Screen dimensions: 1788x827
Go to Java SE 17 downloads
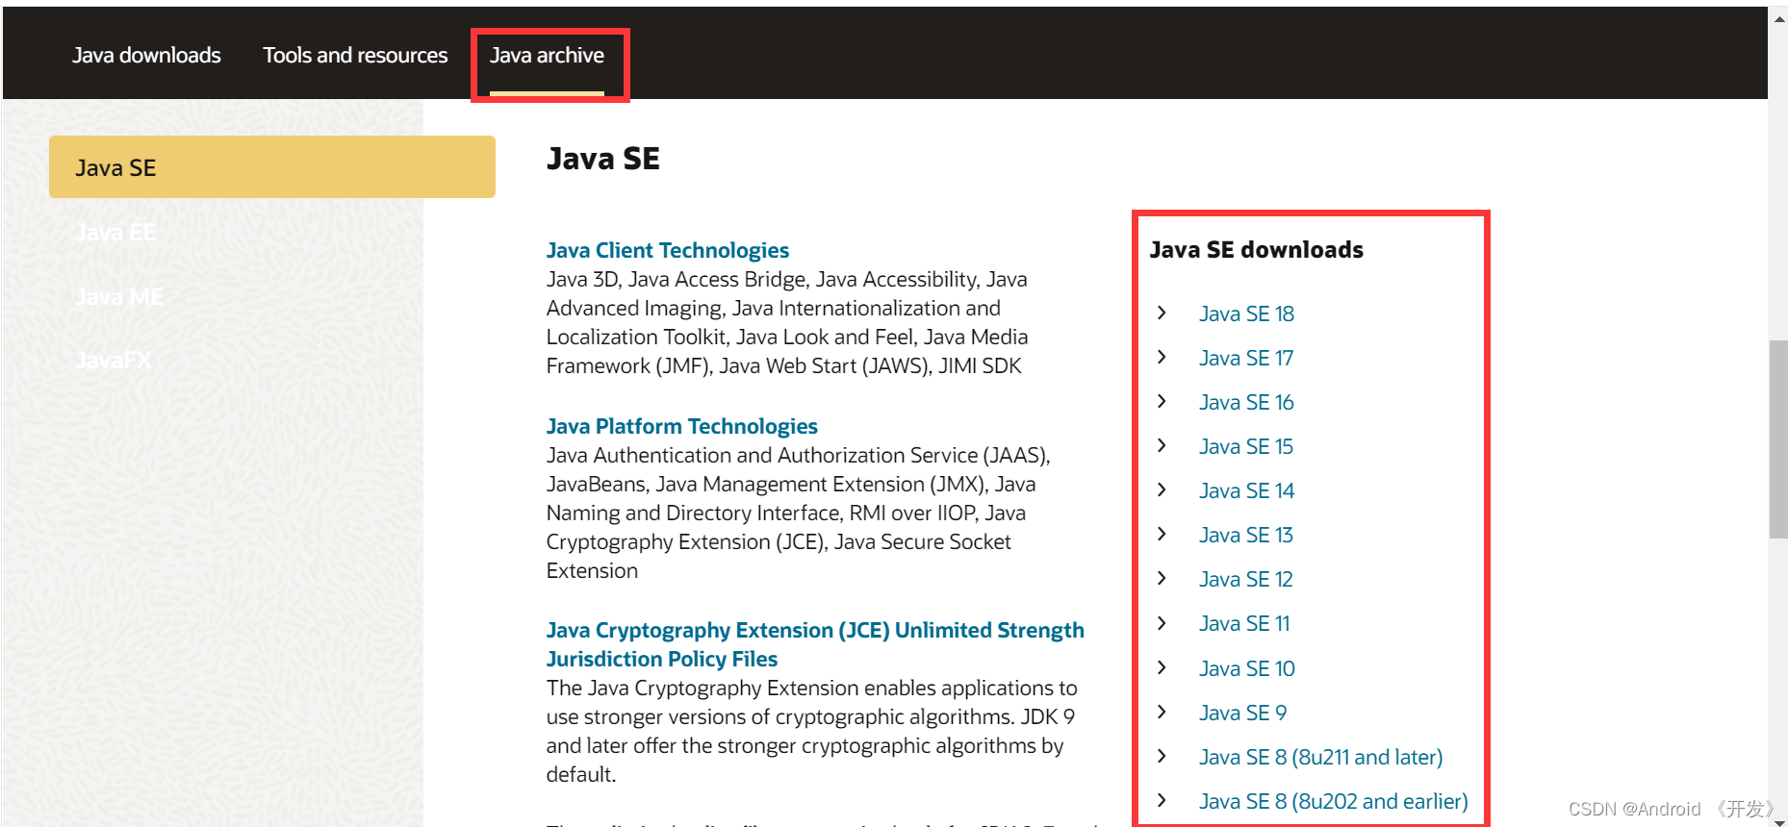click(1246, 359)
